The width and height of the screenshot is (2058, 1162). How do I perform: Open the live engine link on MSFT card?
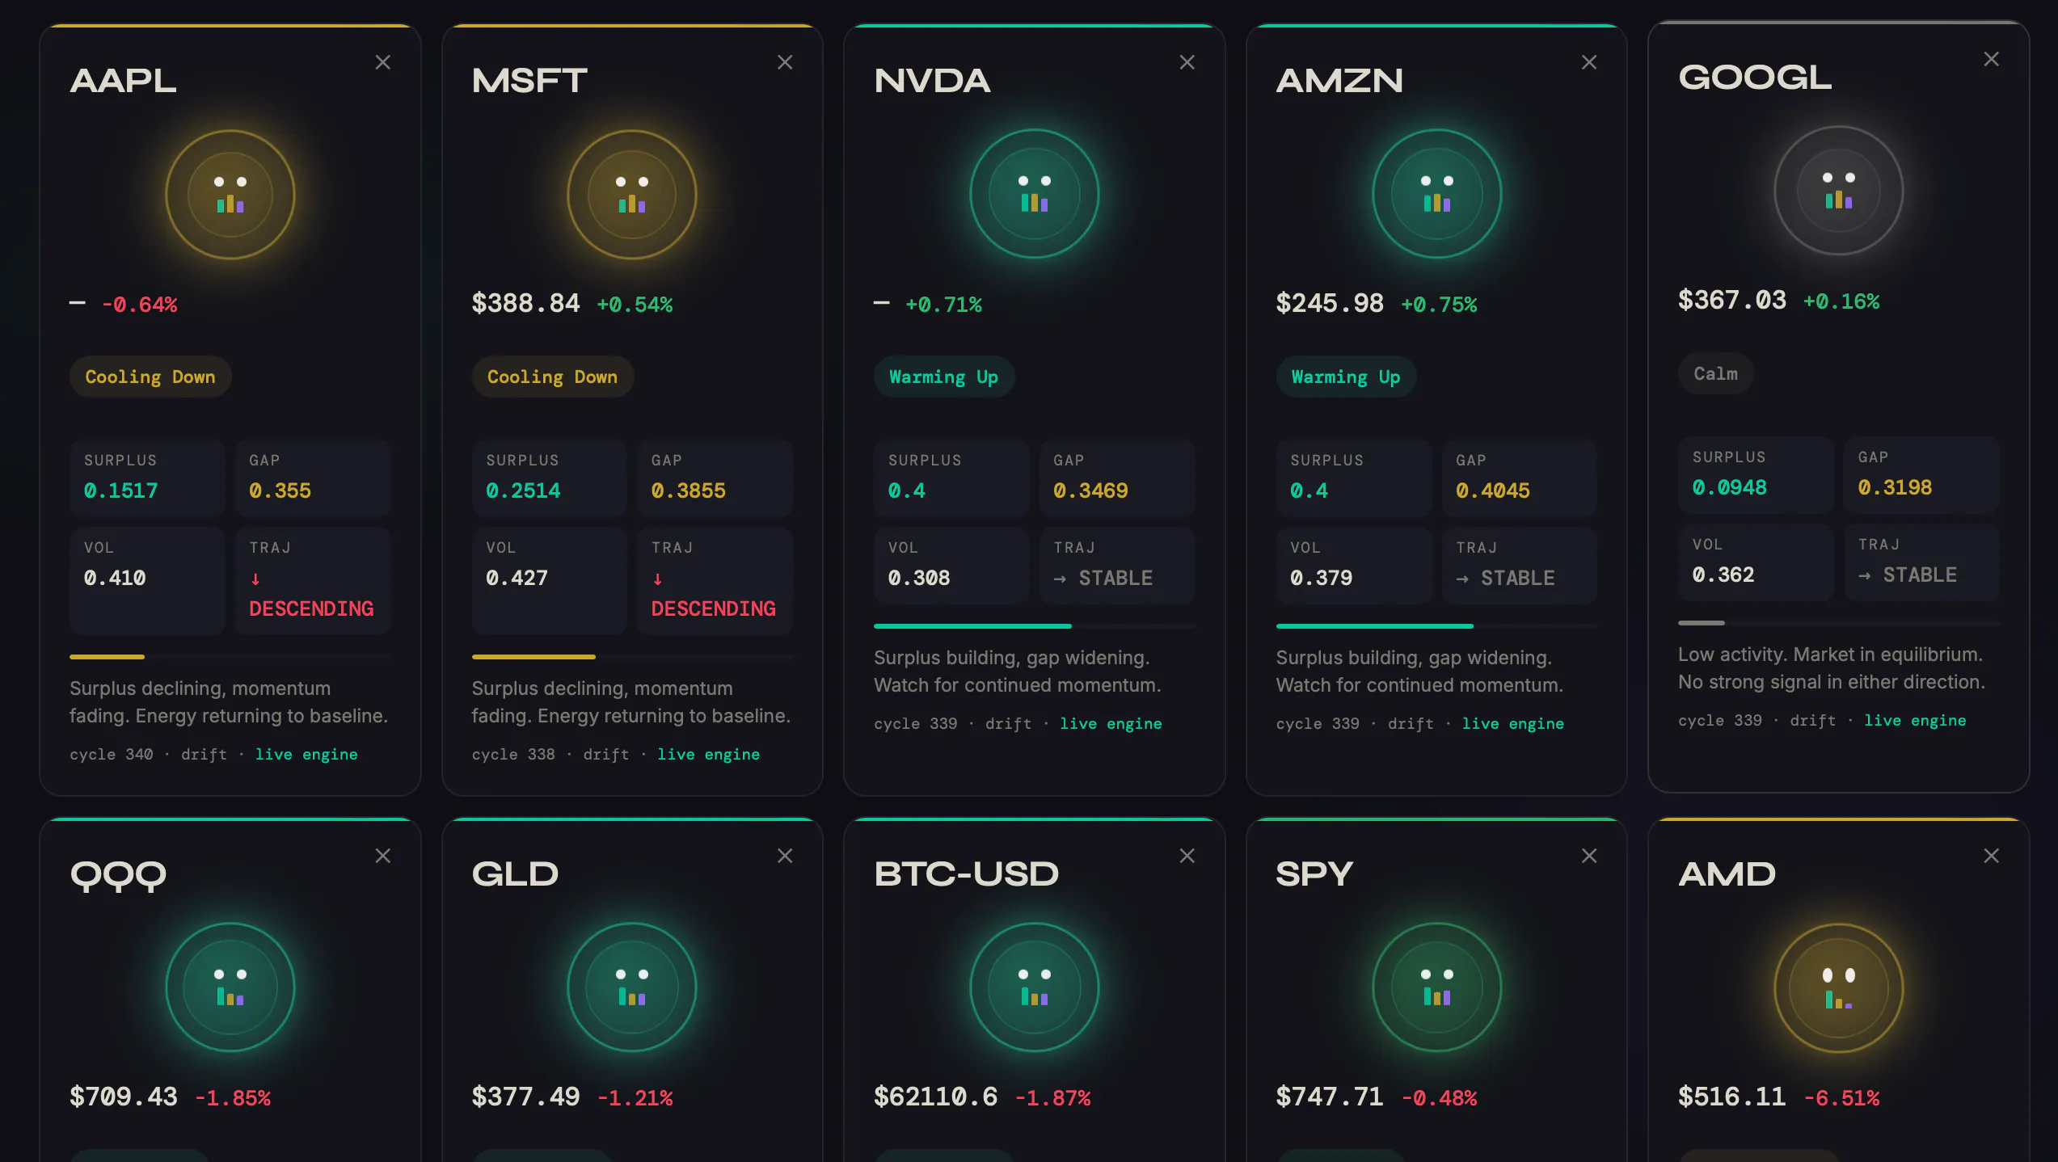(708, 754)
